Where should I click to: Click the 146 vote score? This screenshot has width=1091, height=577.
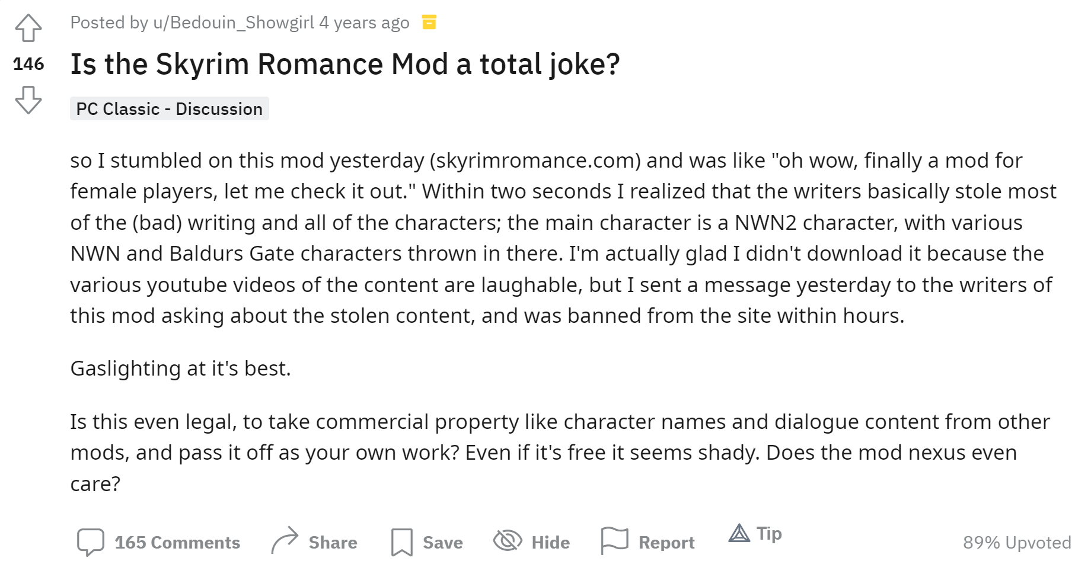(x=28, y=64)
